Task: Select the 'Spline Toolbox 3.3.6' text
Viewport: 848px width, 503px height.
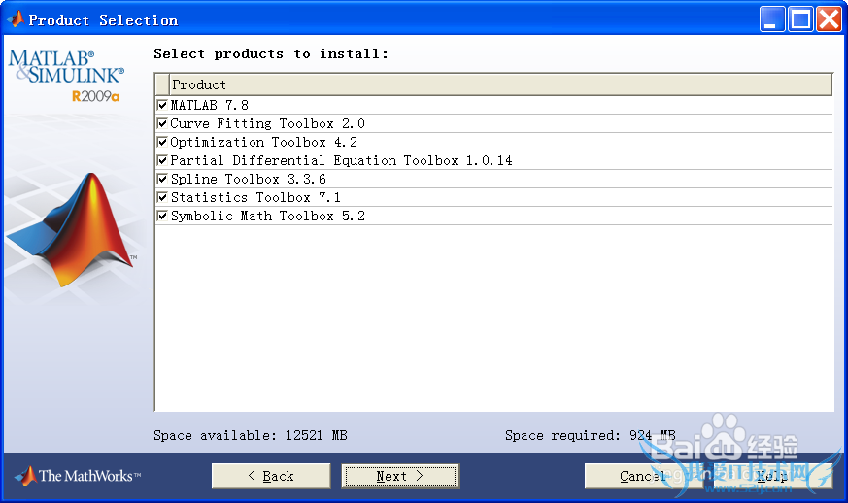Action: click(x=249, y=179)
